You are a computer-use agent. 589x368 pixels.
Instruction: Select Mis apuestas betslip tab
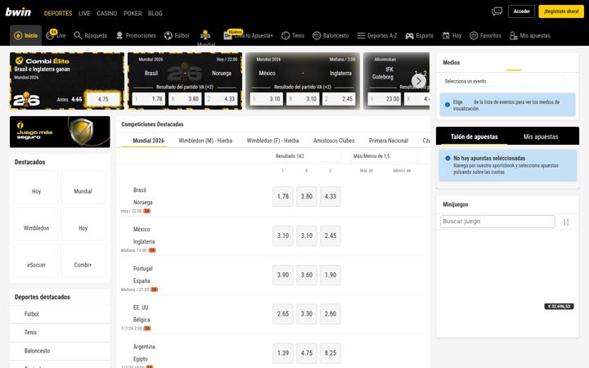tap(541, 137)
